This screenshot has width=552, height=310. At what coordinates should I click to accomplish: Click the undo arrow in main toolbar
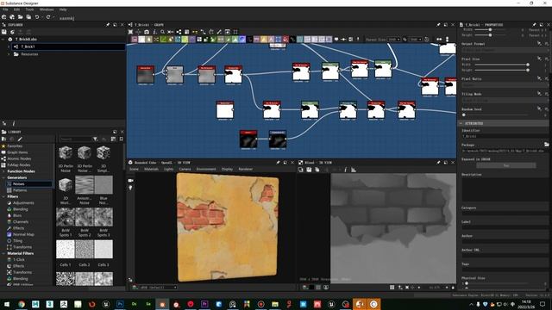37,17
